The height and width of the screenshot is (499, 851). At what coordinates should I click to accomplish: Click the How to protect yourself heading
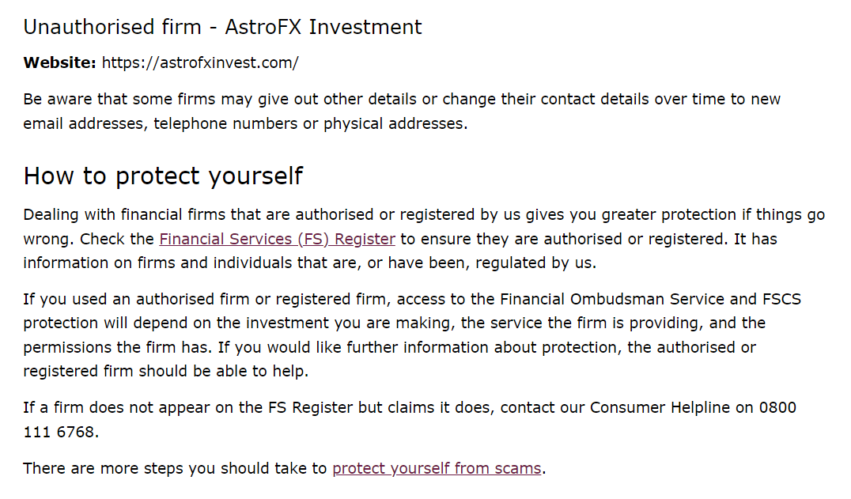163,176
